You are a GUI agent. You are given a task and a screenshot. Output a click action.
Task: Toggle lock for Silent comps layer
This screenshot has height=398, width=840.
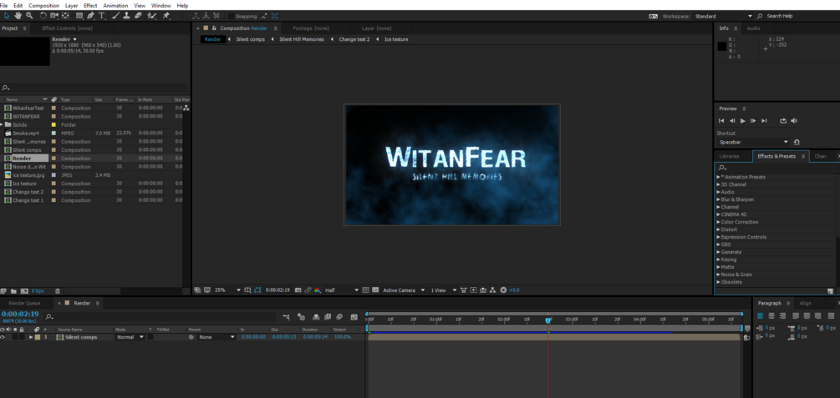[x=22, y=337]
